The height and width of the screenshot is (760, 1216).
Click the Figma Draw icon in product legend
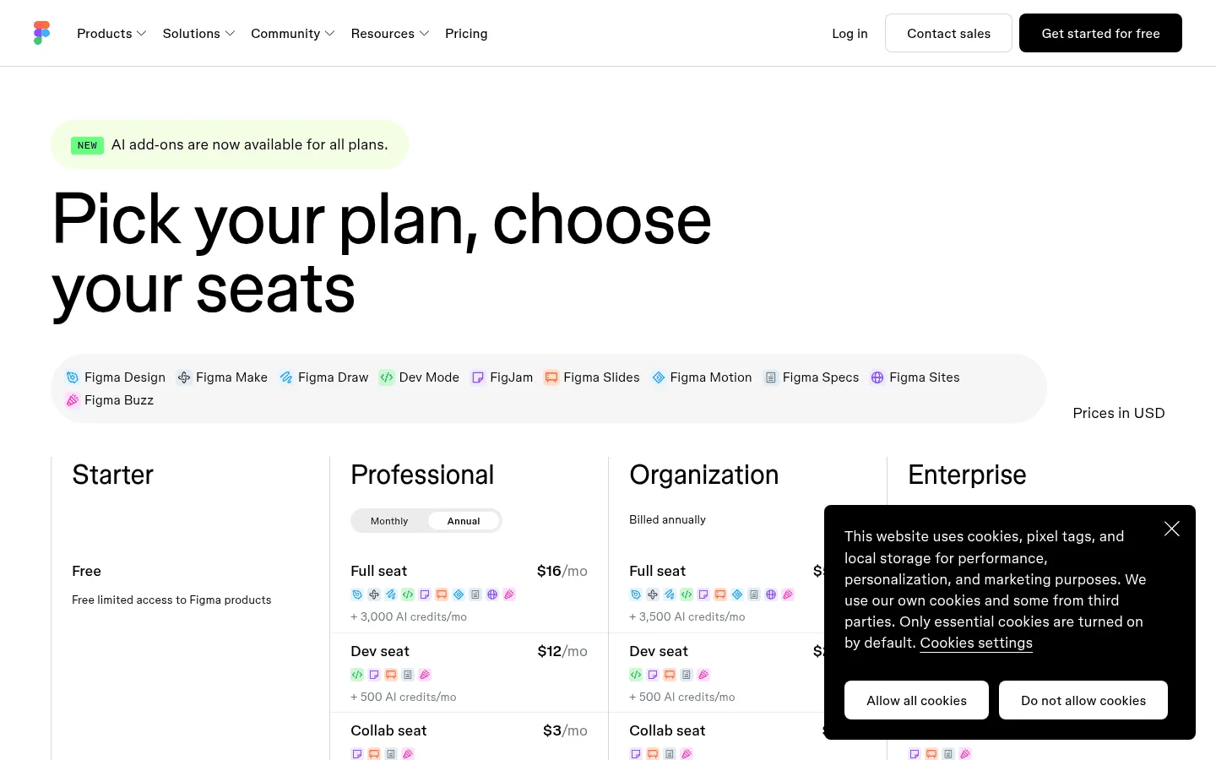pos(286,377)
